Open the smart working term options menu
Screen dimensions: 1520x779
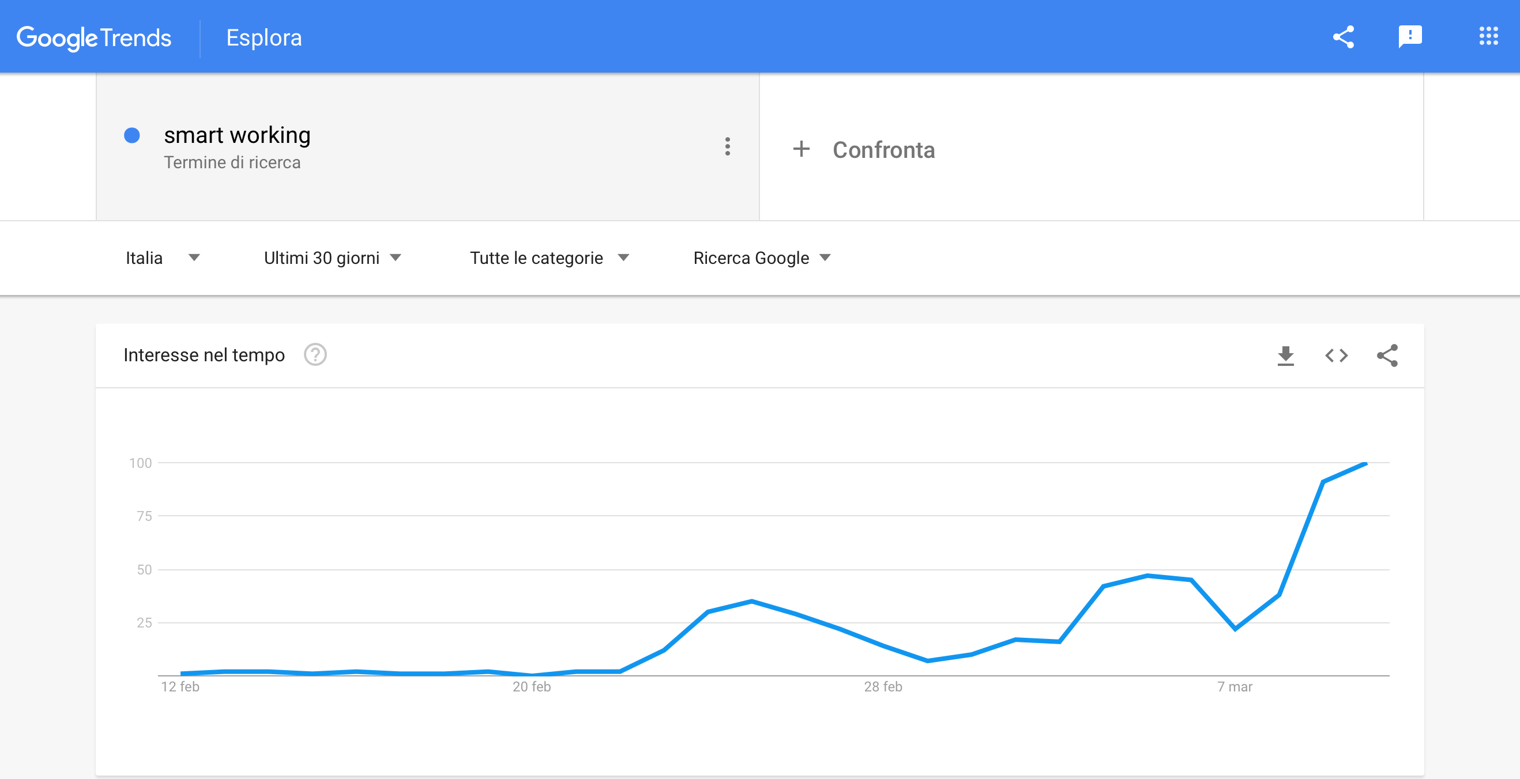[x=728, y=146]
